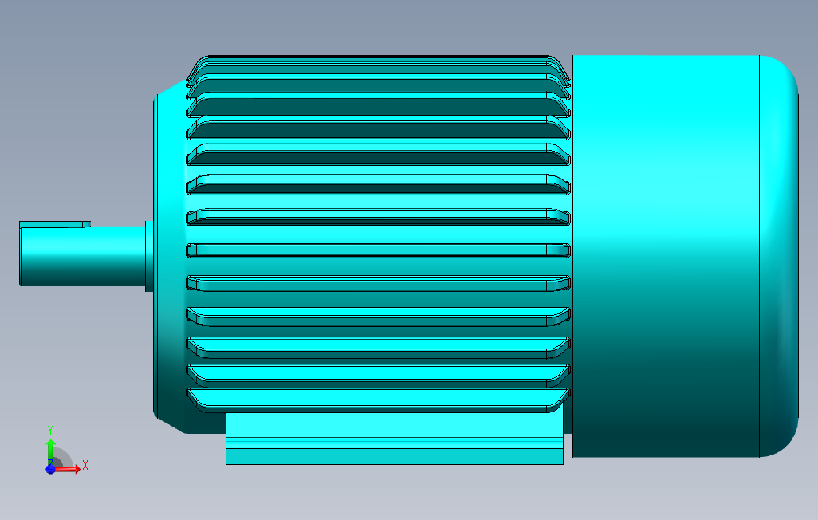818x520 pixels.
Task: Select the mounting foot base under the motor
Action: pyautogui.click(x=395, y=439)
